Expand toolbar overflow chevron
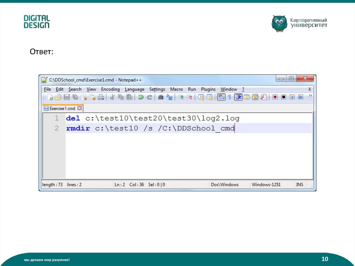The height and width of the screenshot is (266, 355). [310, 96]
